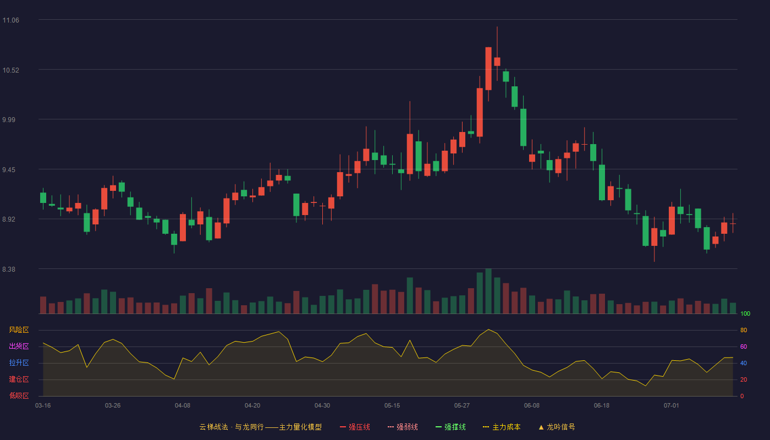Click the last candlestick on the chart
Viewport: 770px width, 440px height.
733,223
